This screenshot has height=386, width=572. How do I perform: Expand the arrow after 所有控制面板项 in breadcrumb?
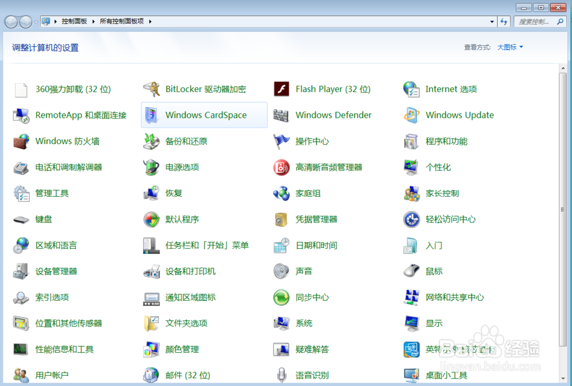point(150,22)
